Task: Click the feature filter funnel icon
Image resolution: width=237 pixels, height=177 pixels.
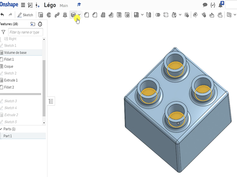Action: click(x=3, y=32)
